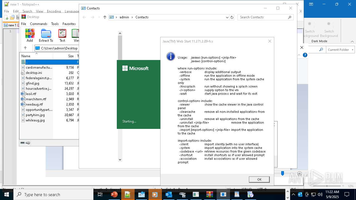
Task: Collapse the ribbon with the chevron near Dark Mode
Action: pos(352,41)
